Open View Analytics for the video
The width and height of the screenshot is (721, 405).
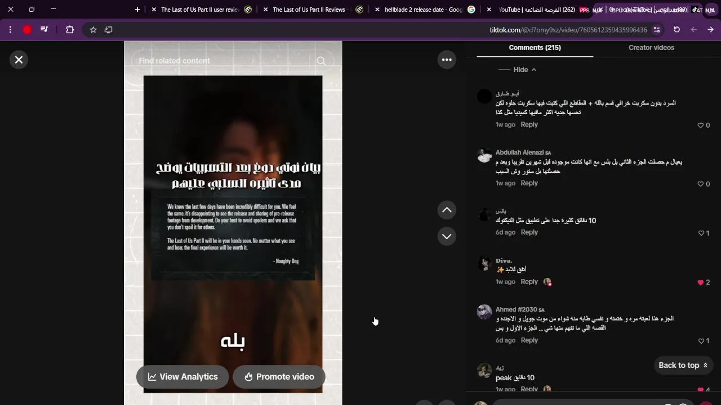tap(183, 377)
